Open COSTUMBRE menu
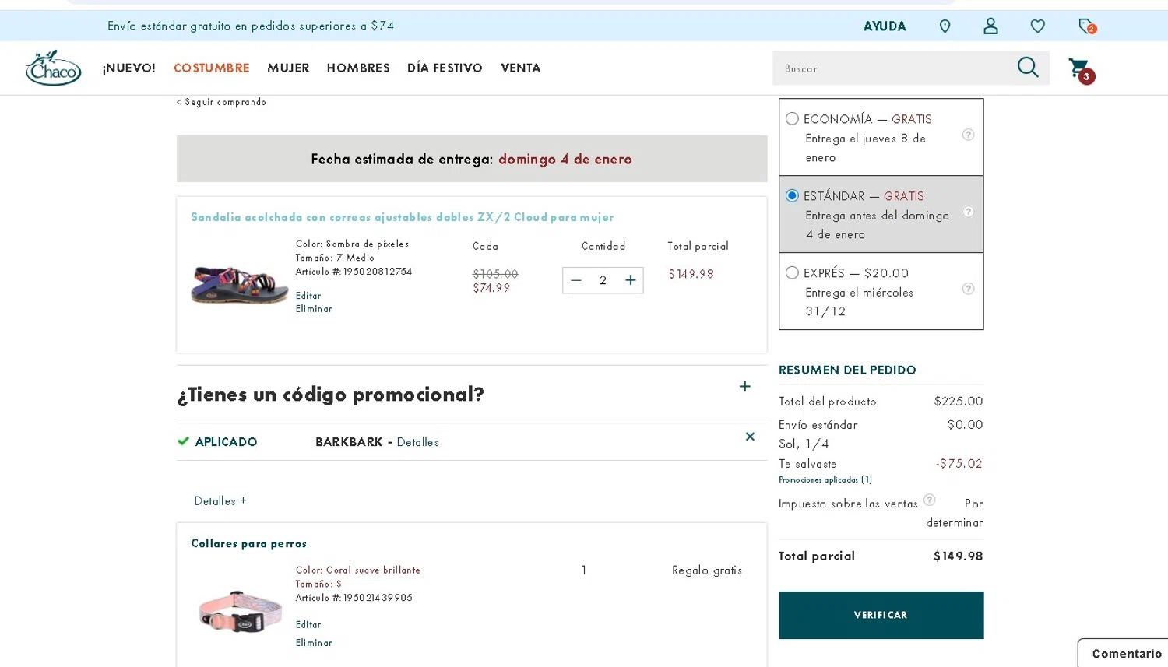Viewport: 1168px width, 667px height. 212,68
